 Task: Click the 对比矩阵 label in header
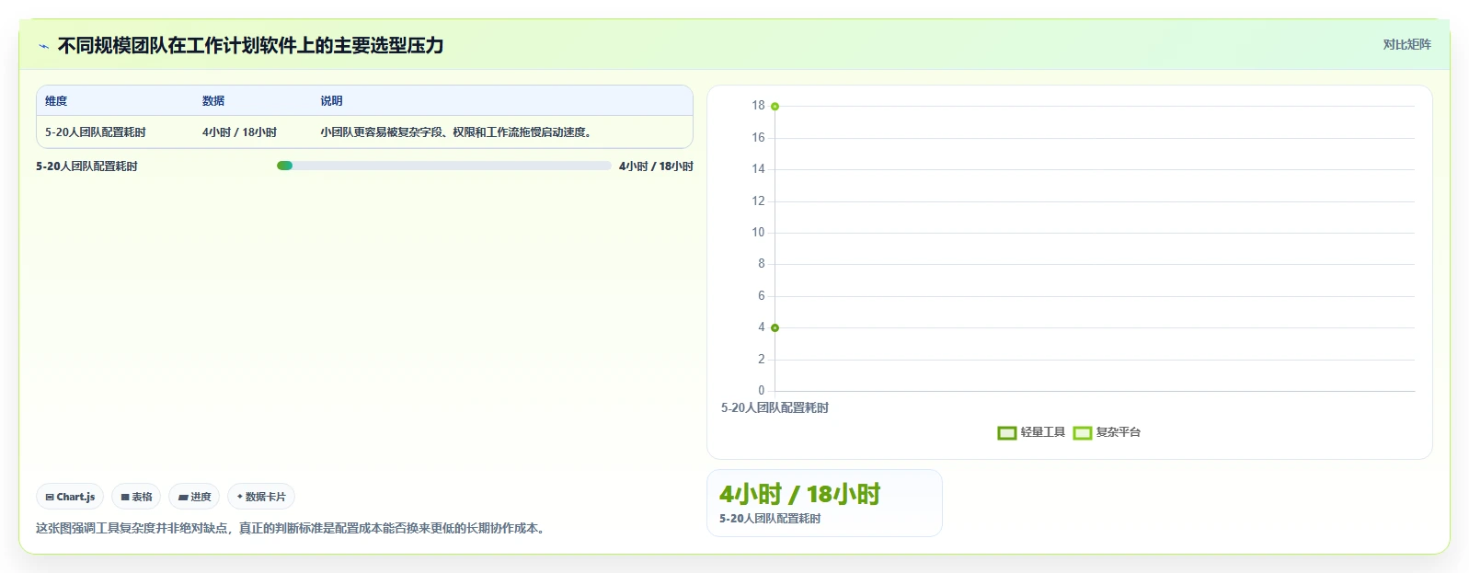click(1406, 44)
